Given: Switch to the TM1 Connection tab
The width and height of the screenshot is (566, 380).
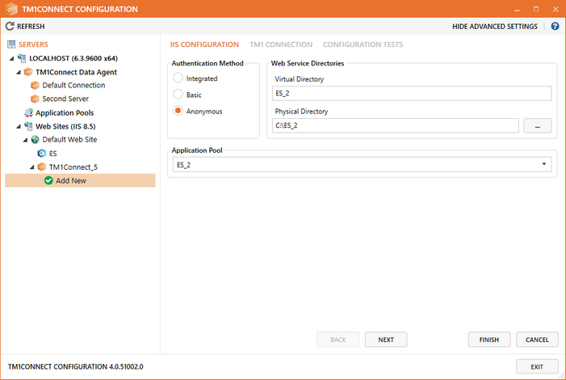Looking at the screenshot, I should [281, 44].
